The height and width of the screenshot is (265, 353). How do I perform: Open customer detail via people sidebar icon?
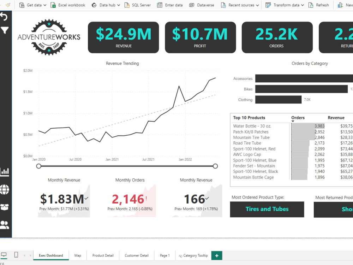tap(5, 225)
